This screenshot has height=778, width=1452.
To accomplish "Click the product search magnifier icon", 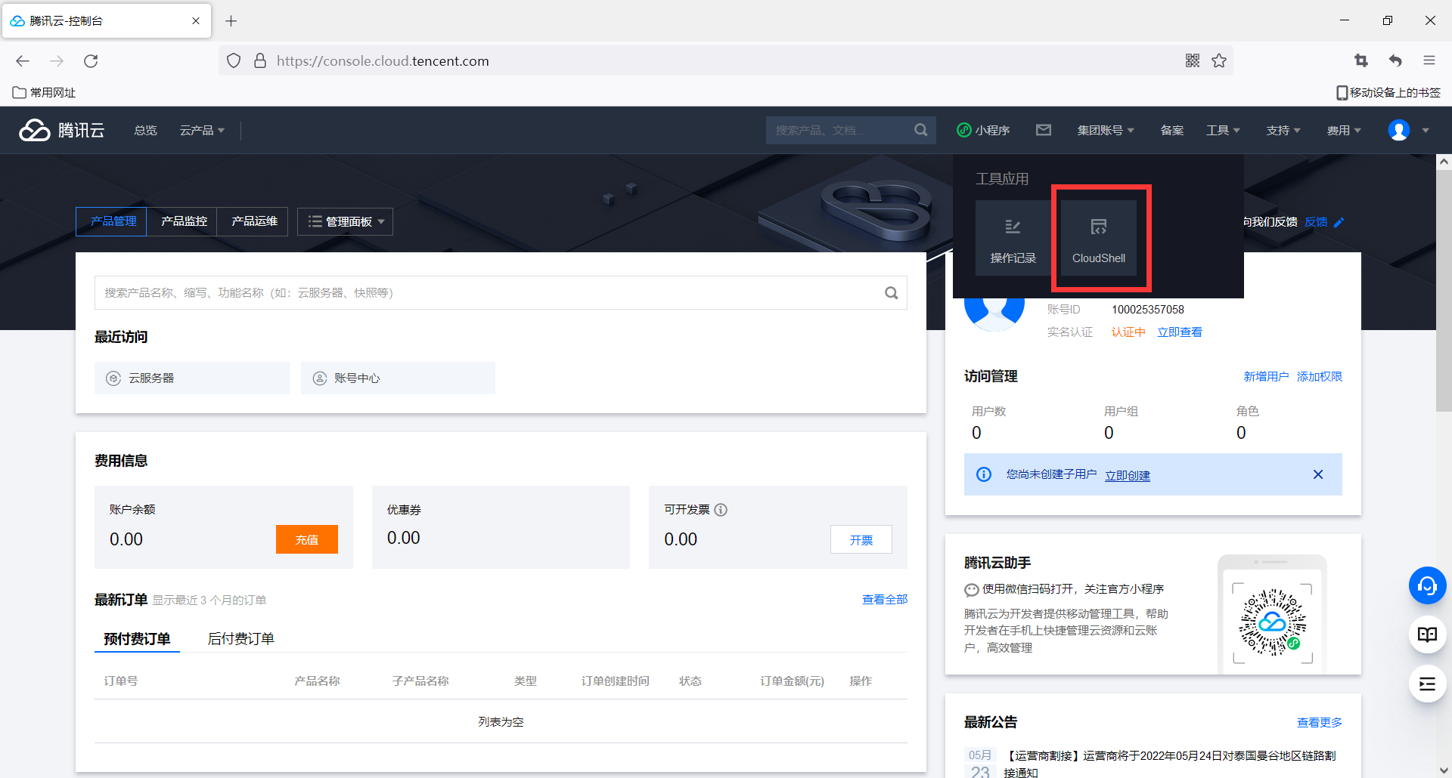I will 892,293.
